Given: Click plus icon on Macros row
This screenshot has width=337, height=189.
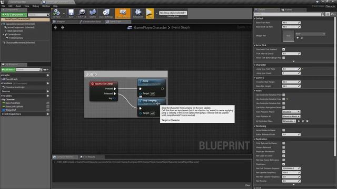Looking at the screenshot, I should click(x=48, y=91).
